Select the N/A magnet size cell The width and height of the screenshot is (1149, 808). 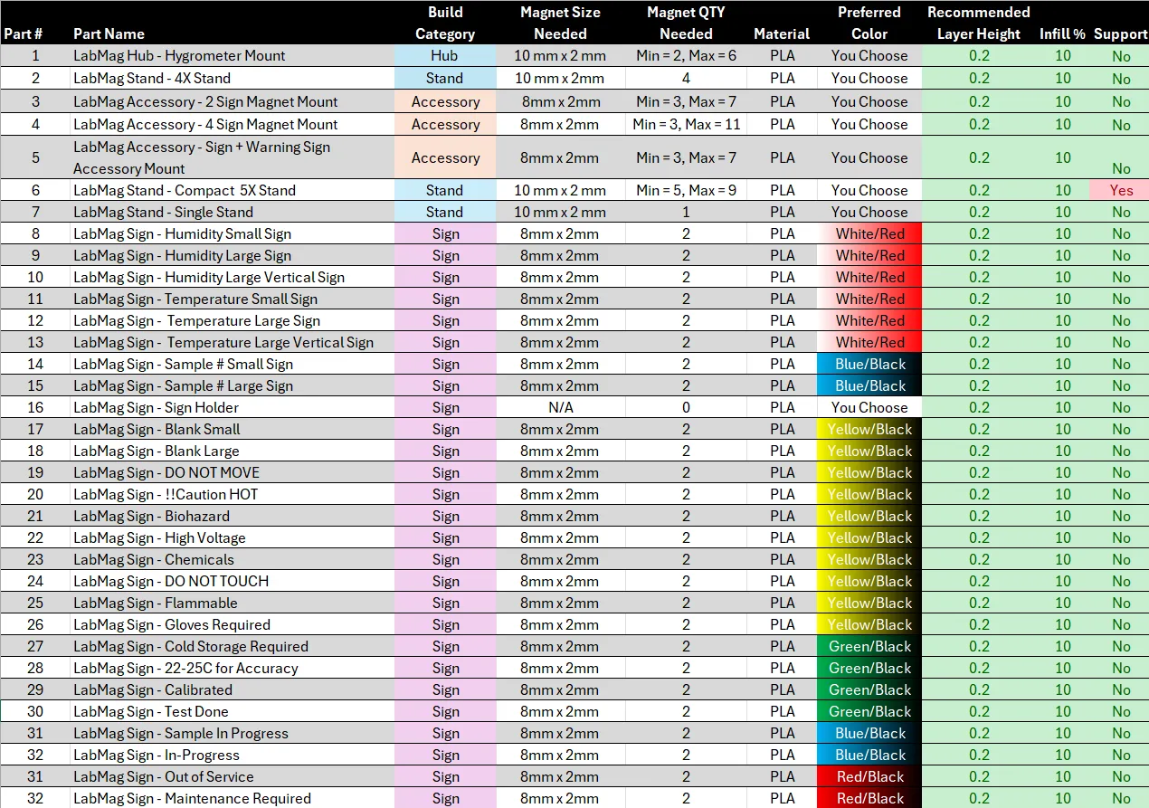560,407
